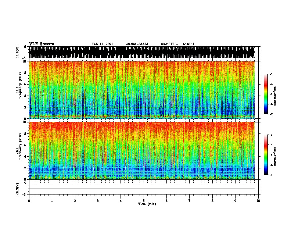Click the ch.2 color scale log(PSD) unit label
Screen dimensions: 291x225
pos(275,156)
